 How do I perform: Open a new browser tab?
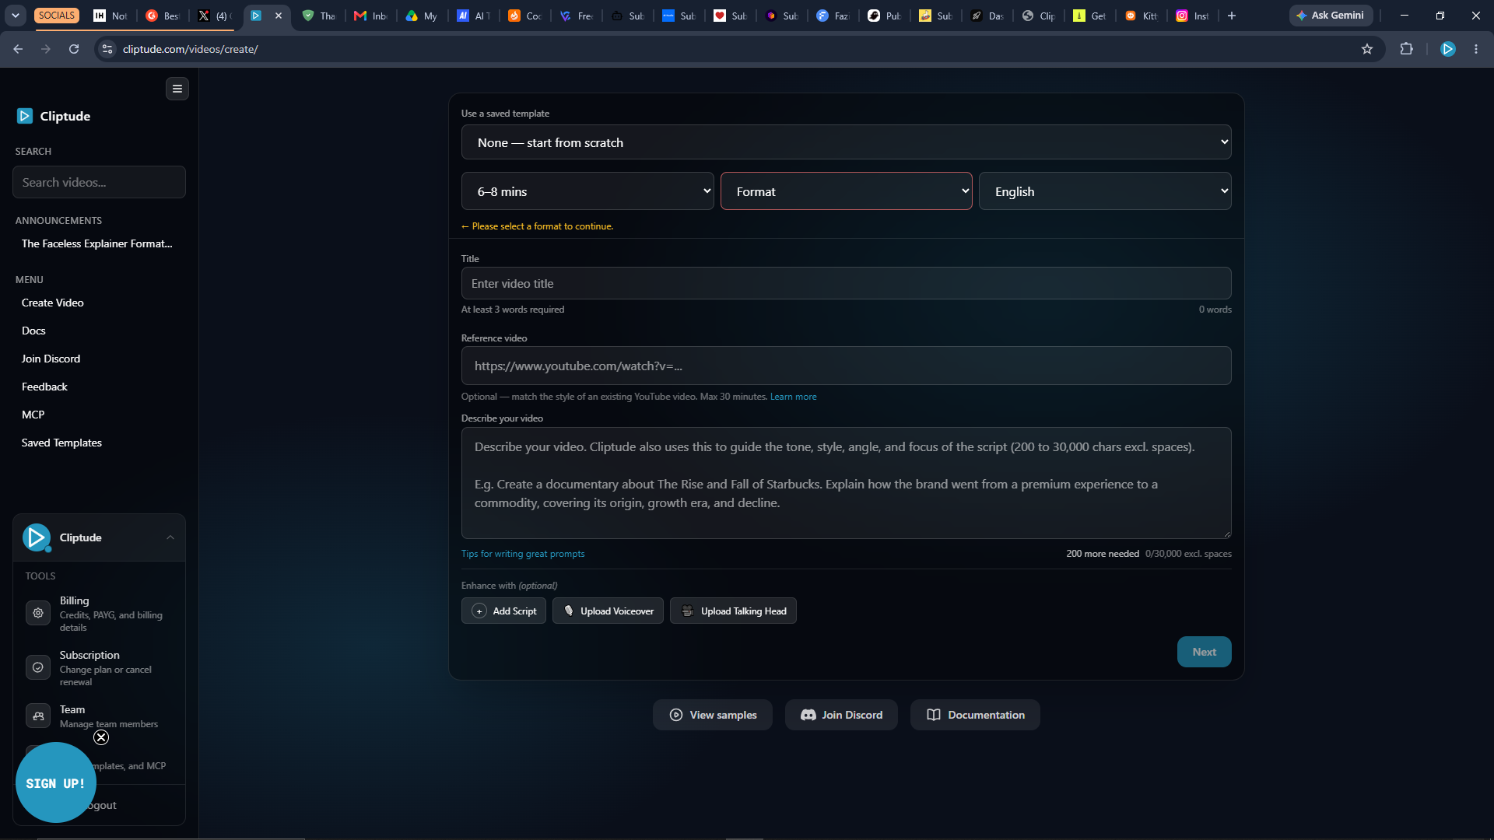click(1232, 16)
